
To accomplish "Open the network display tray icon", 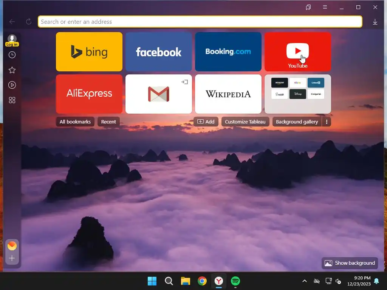I will coord(328,281).
